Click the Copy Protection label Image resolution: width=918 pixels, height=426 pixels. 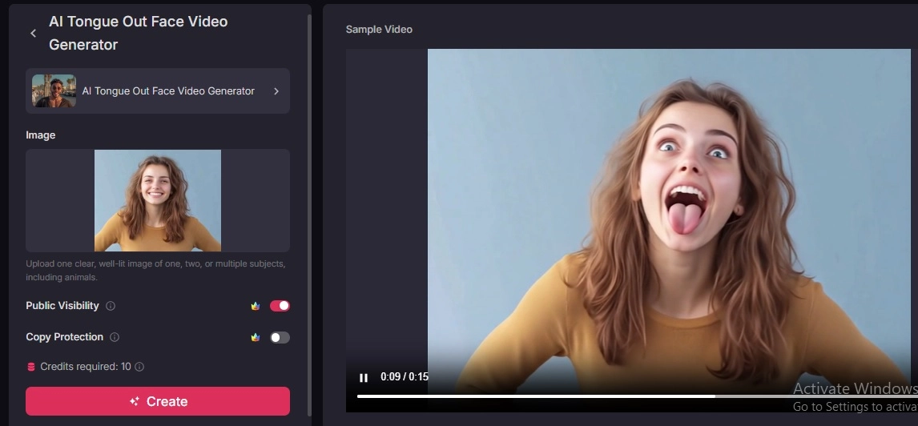pyautogui.click(x=64, y=337)
